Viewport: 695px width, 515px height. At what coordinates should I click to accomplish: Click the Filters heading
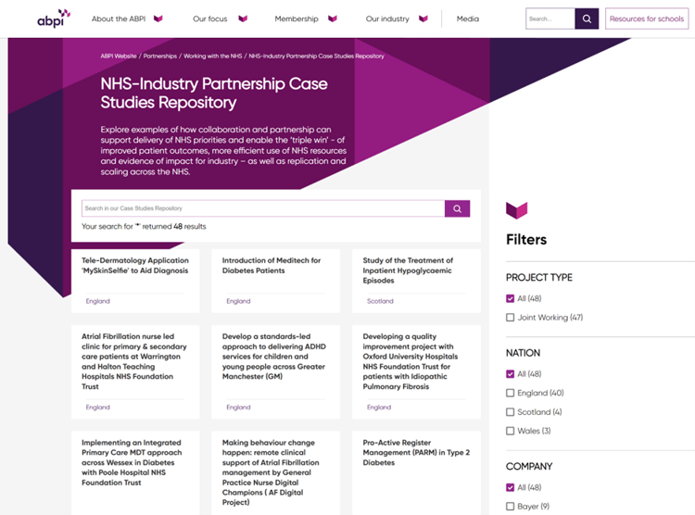526,240
